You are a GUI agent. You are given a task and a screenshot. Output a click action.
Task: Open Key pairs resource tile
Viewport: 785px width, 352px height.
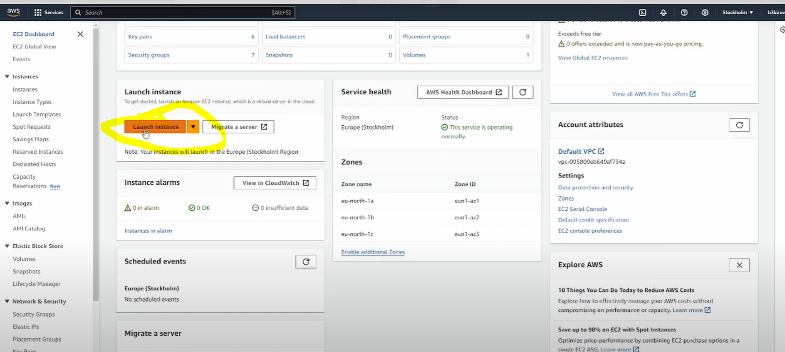(191, 37)
